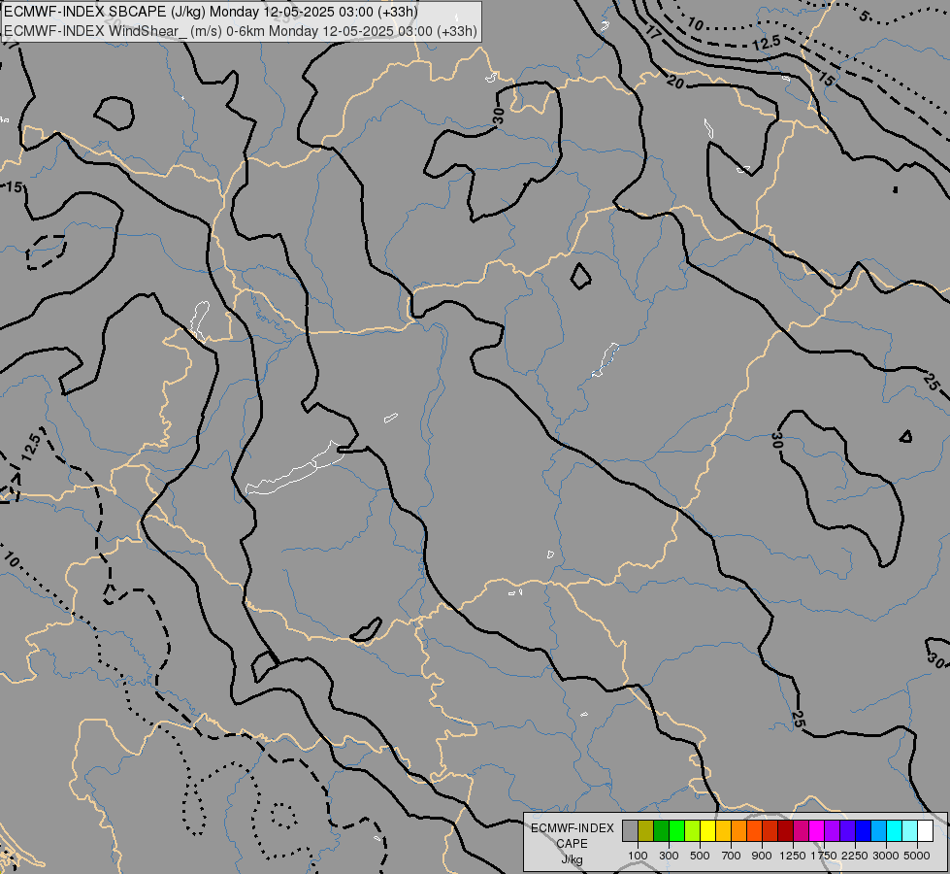Viewport: 950px width, 874px height.
Task: Click the legend unit J/kg
Action: (x=572, y=859)
